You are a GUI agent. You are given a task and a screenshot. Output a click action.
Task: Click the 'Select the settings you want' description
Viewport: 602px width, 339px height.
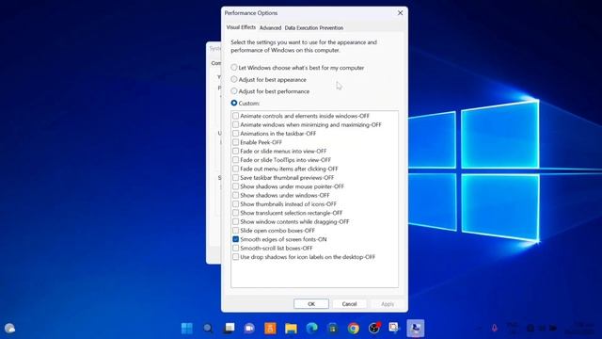[x=304, y=46]
